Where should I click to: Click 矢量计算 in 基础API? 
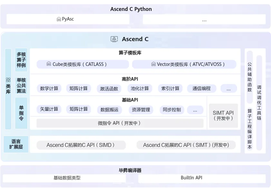[x=49, y=109]
